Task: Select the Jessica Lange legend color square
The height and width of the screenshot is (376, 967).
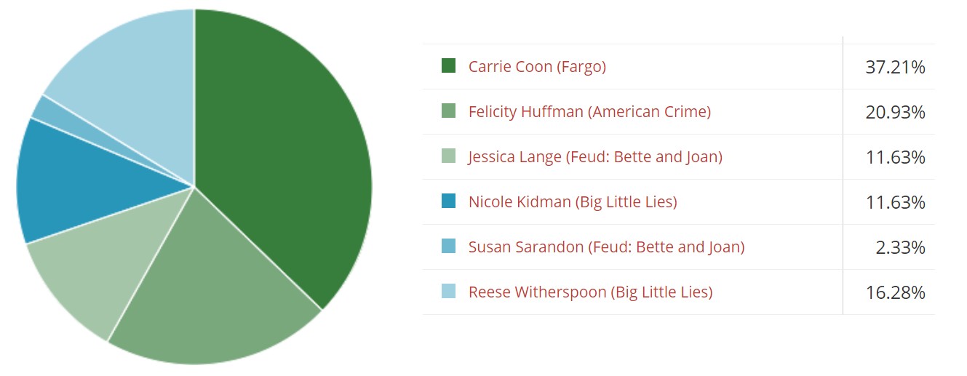Action: point(448,156)
